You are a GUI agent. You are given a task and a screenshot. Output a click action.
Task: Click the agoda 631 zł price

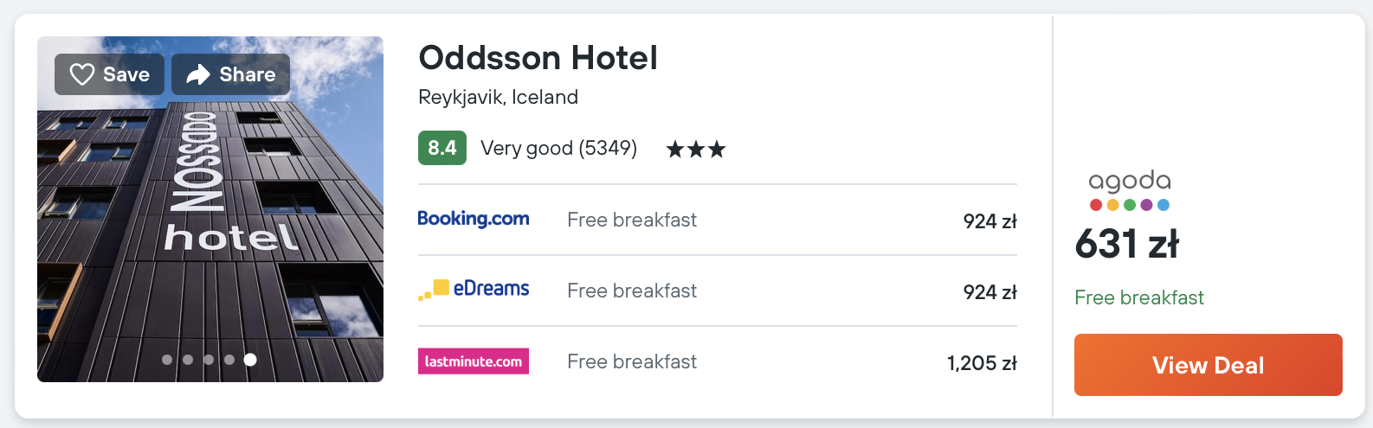coord(1126,244)
